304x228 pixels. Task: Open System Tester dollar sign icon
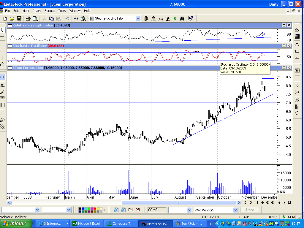pos(175,19)
